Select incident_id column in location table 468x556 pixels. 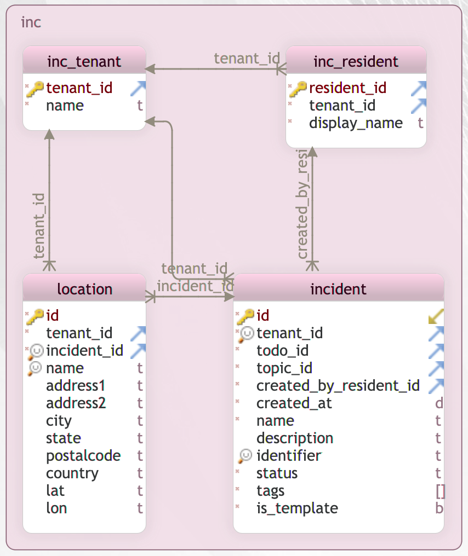84,351
